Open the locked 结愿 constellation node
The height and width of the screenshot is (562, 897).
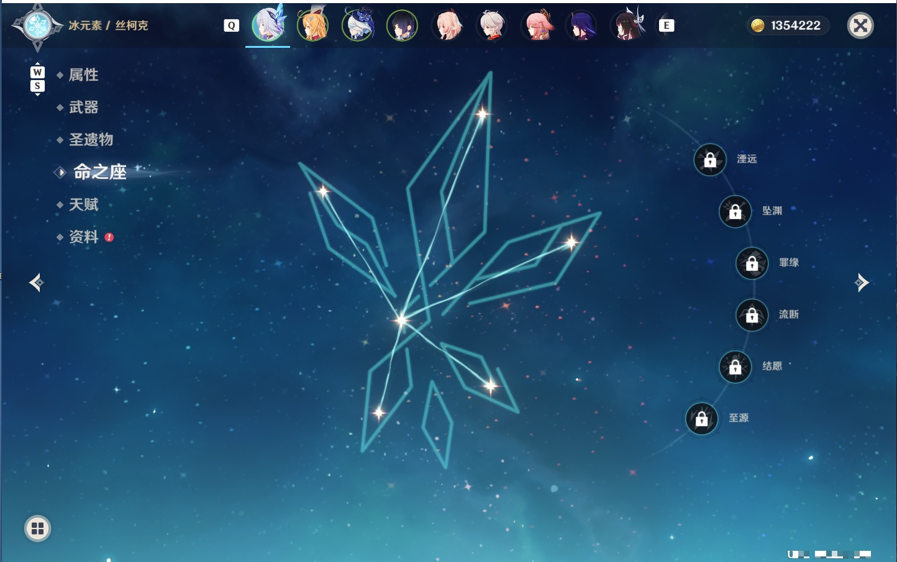(735, 366)
